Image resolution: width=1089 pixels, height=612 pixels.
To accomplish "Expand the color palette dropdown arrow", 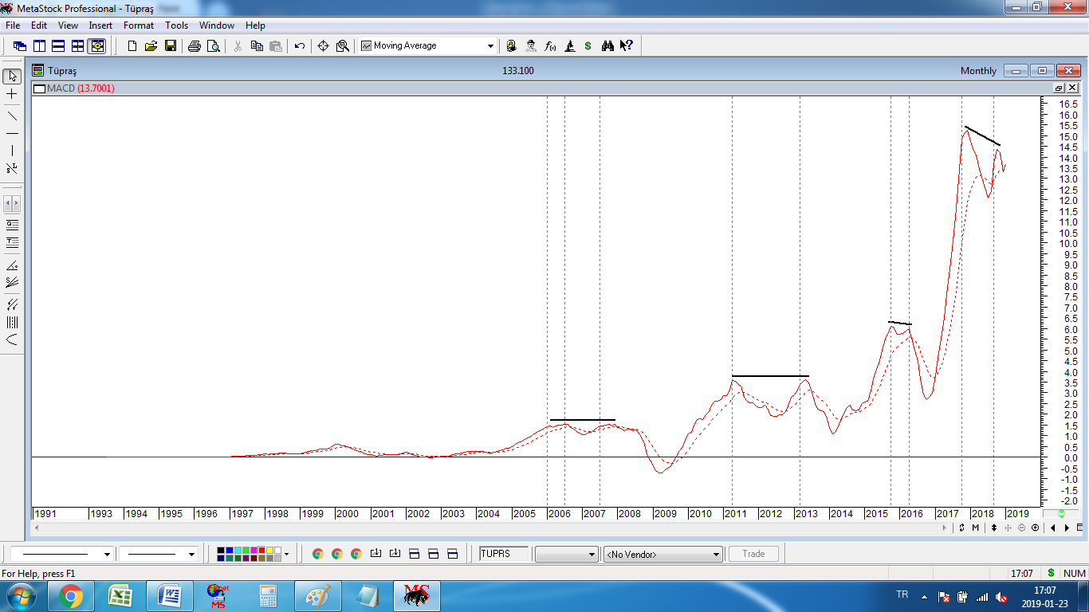I will (286, 554).
